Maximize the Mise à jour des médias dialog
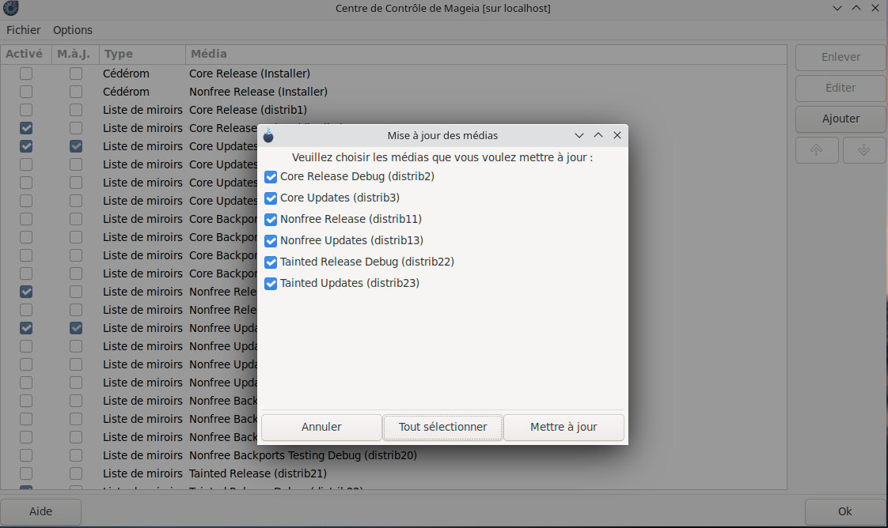888x528 pixels. point(598,136)
